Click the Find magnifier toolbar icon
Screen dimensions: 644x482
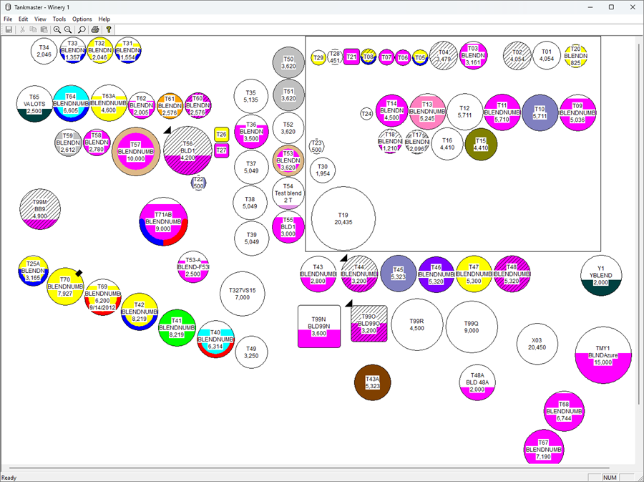82,29
